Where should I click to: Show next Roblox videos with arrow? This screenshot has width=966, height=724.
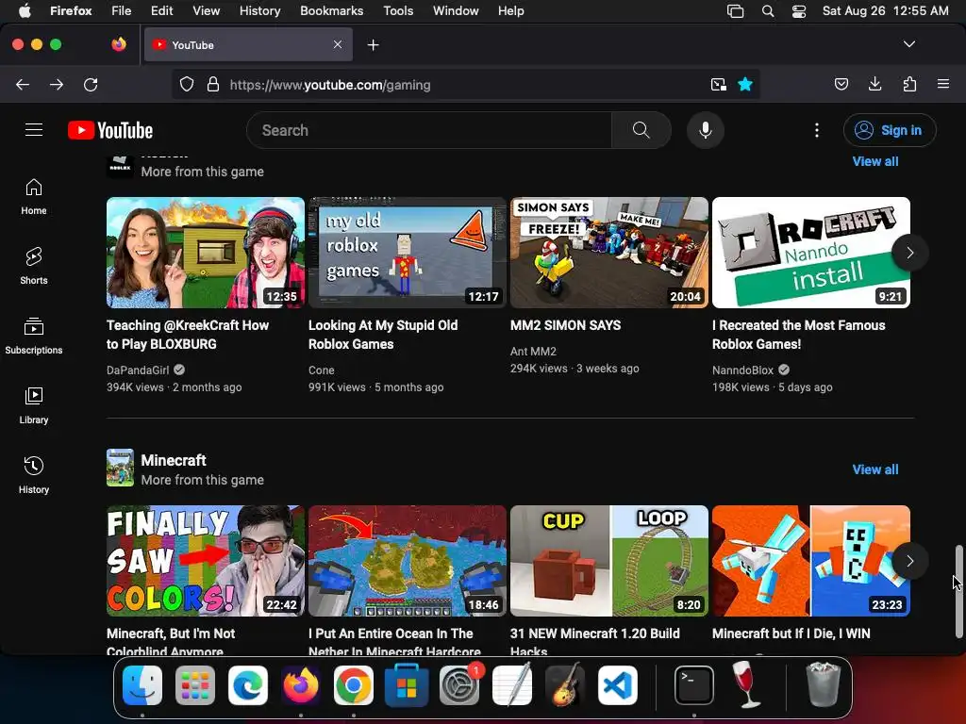910,253
